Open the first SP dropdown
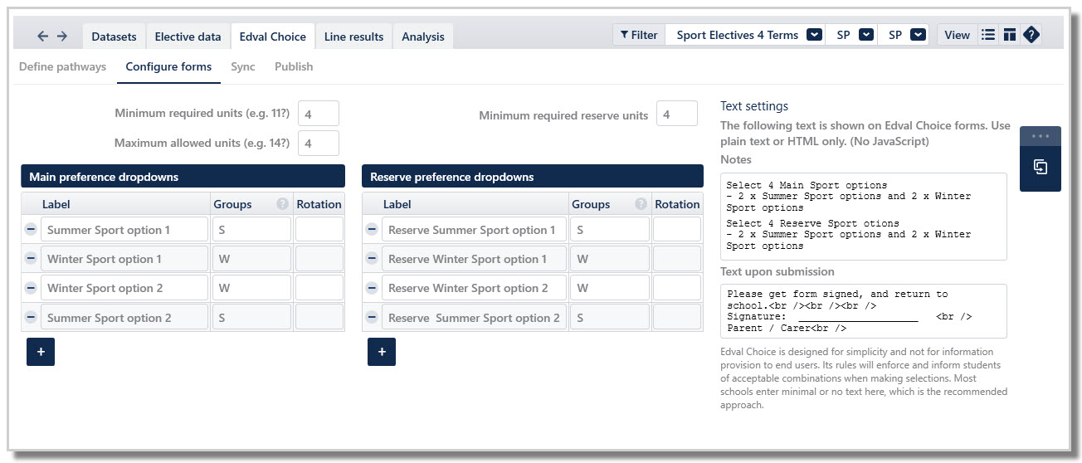1082x463 pixels. 866,35
